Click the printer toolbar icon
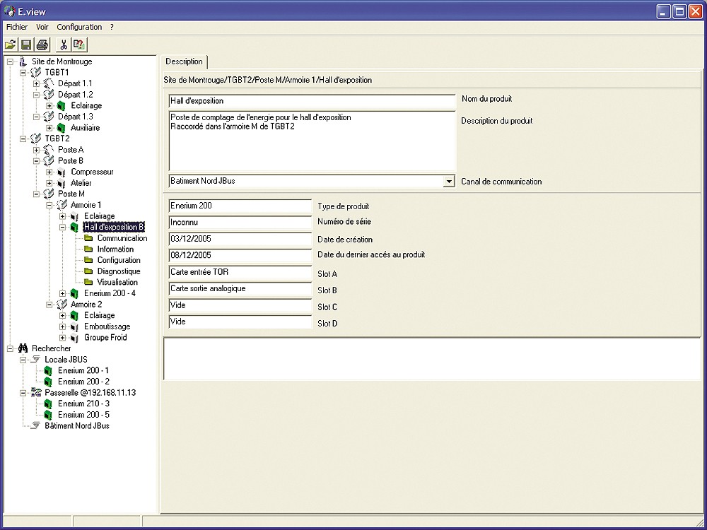707x530 pixels. [42, 45]
